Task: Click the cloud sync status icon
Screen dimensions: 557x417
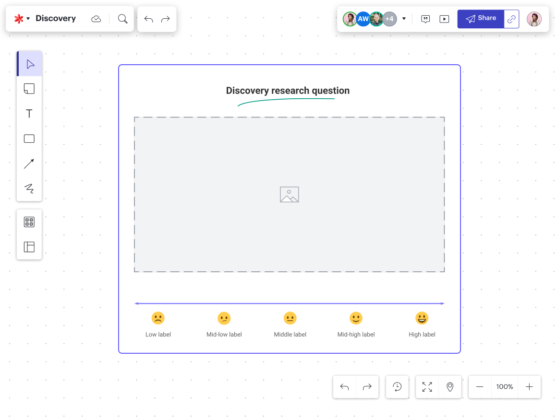Action: click(x=96, y=19)
